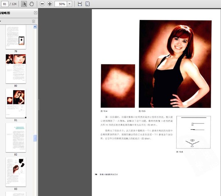The height and width of the screenshot is (196, 221).
Task: Select the page 81 thumbnail
Action: click(15, 103)
